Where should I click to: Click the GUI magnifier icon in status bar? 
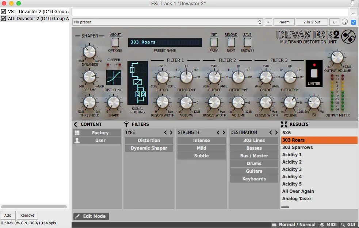point(343,225)
